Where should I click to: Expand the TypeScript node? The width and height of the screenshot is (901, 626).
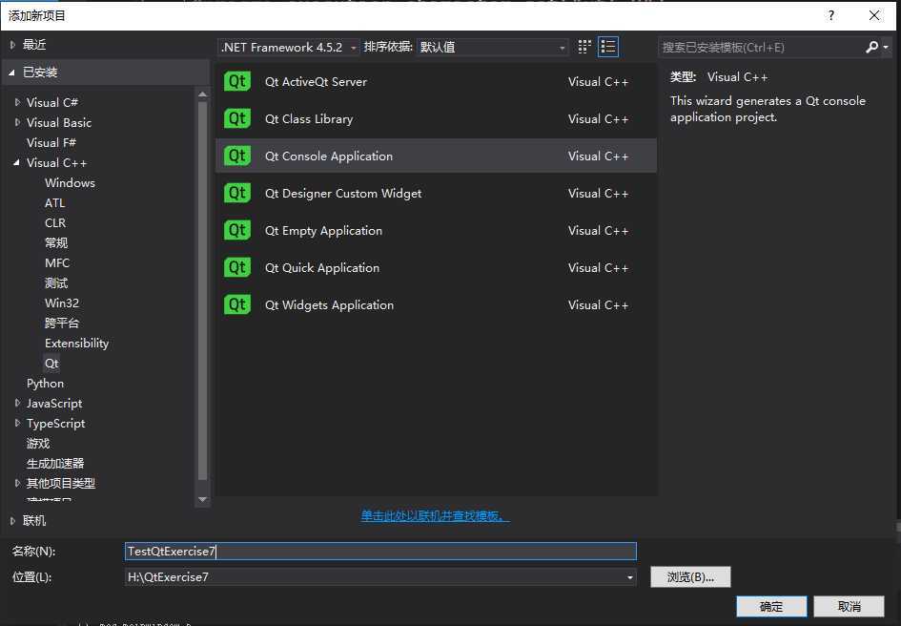click(x=17, y=423)
